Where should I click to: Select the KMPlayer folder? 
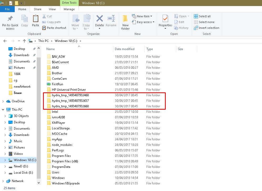point(58,123)
